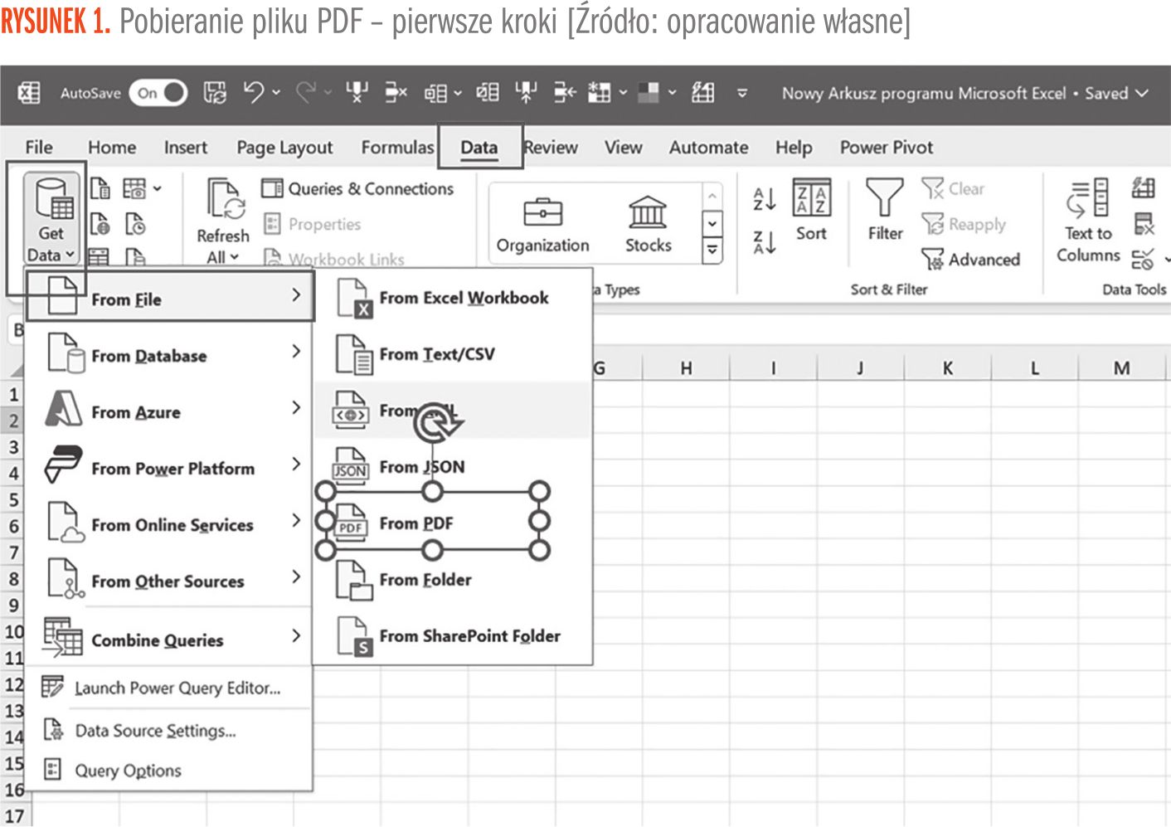
Task: Click the Get Data button
Action: (51, 219)
